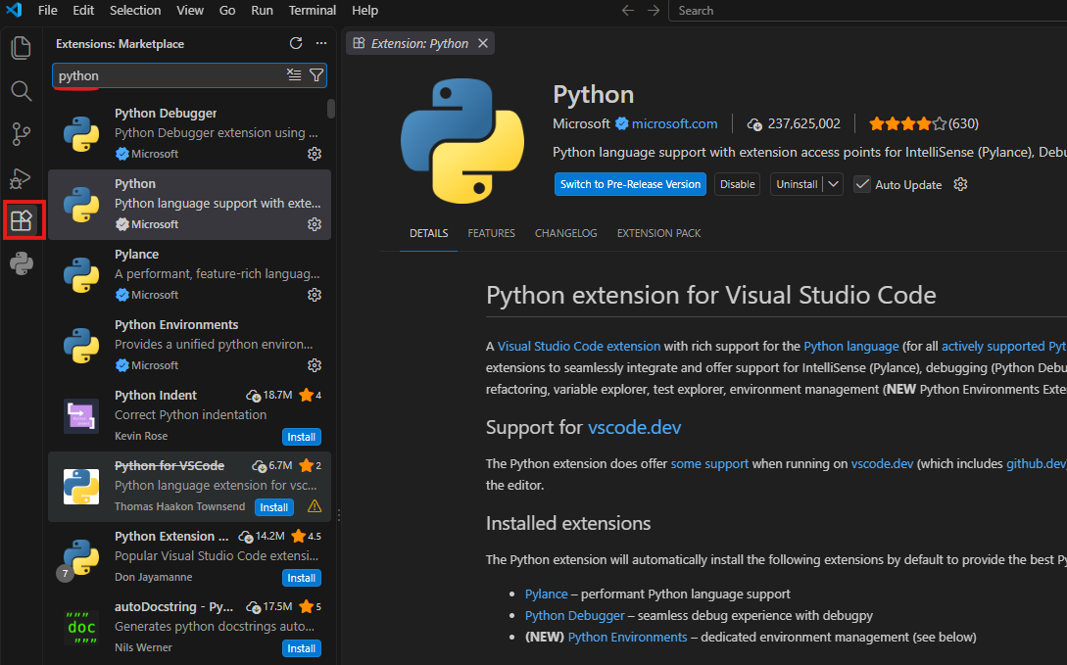This screenshot has height=665, width=1067.
Task: Go back using the navigation arrow
Action: [628, 10]
